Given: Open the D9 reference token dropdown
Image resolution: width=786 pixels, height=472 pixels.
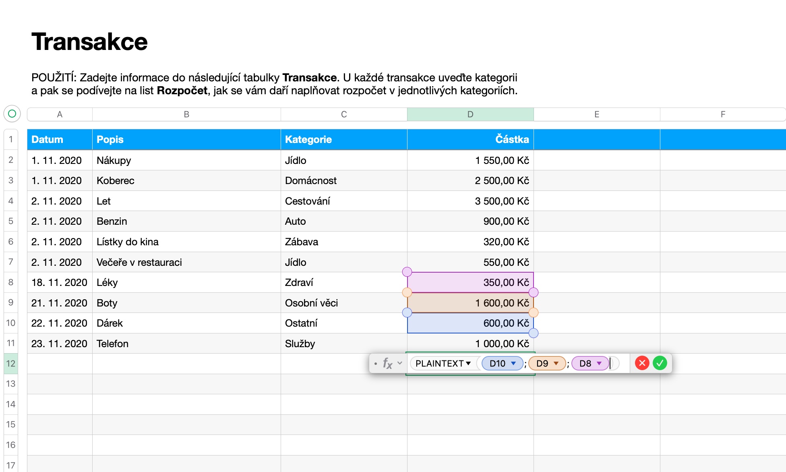Looking at the screenshot, I should click(x=556, y=363).
